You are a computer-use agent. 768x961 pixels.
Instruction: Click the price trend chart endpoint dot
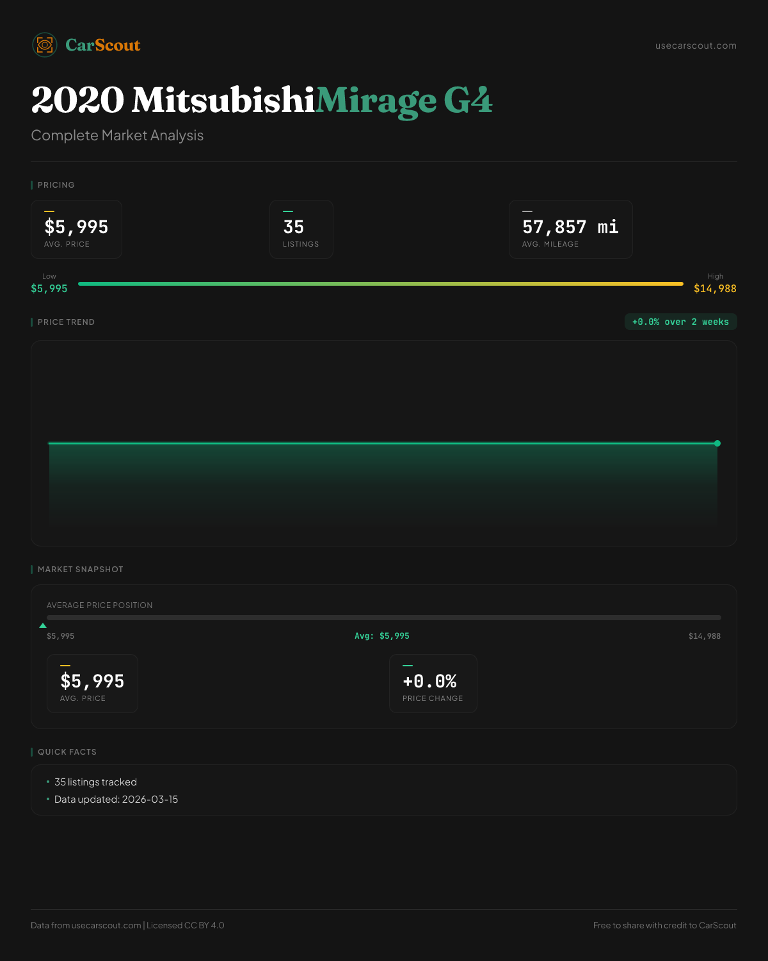[x=717, y=443]
